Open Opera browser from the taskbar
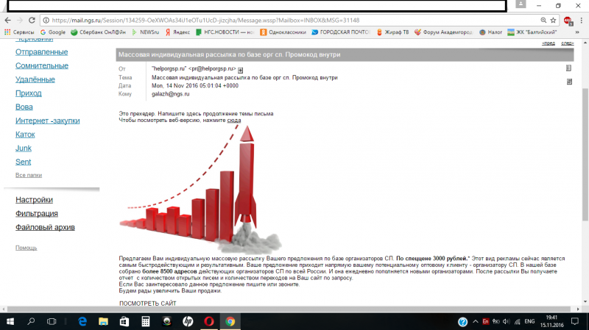The image size is (589, 330). point(208,321)
